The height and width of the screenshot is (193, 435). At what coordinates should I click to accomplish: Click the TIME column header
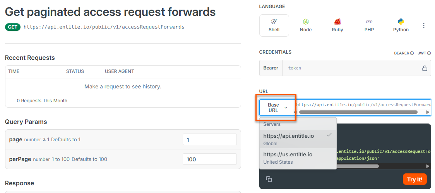point(14,71)
